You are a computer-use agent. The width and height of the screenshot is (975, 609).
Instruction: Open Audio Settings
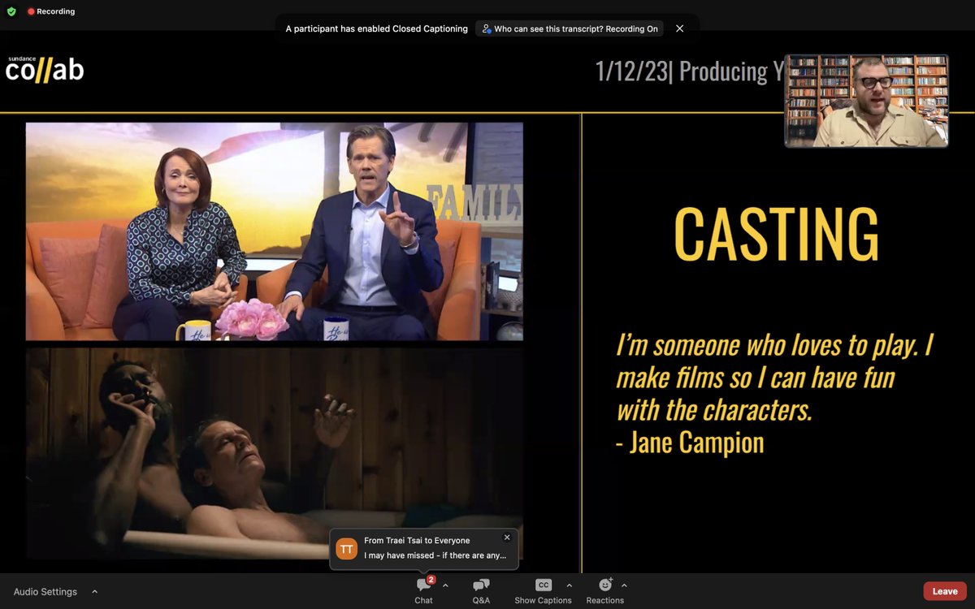point(45,592)
